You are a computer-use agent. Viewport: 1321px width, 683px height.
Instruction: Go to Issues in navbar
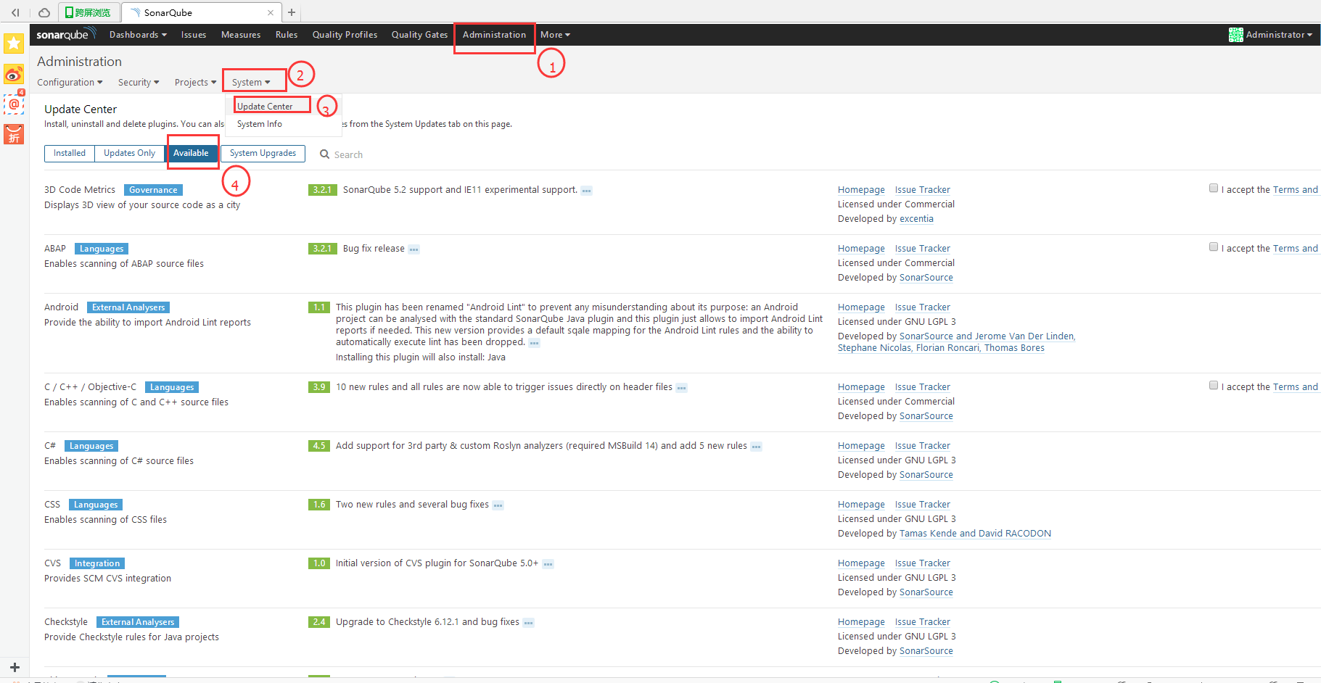click(x=193, y=35)
